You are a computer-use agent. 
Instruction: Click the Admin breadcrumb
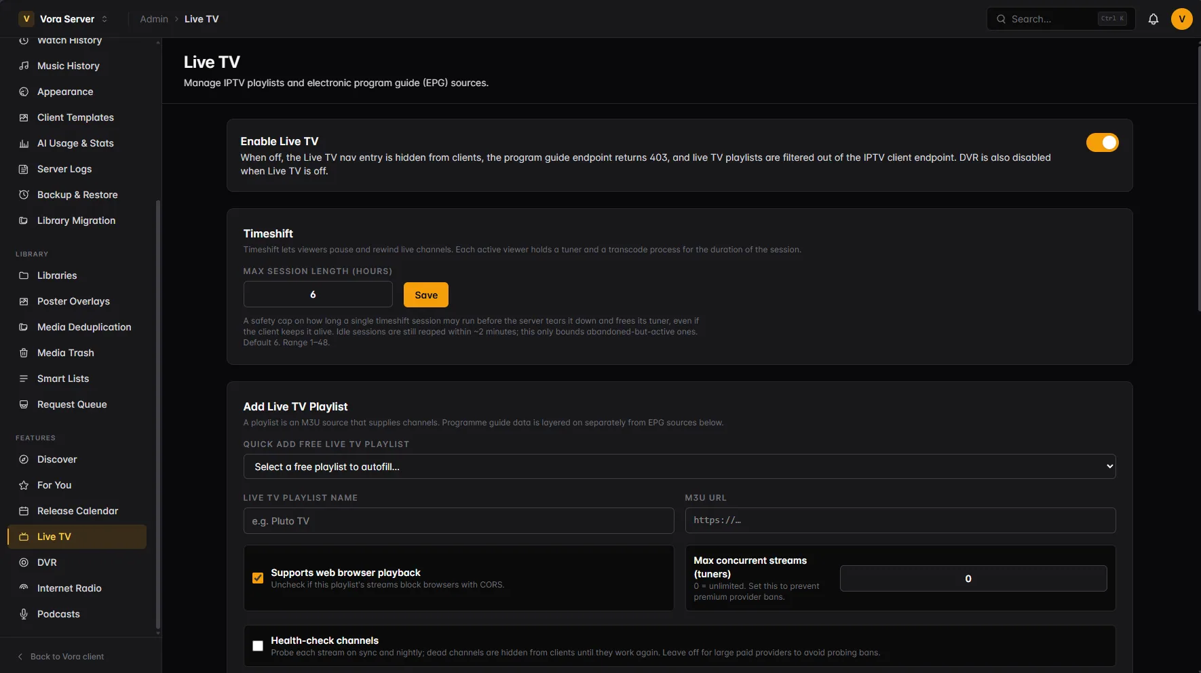pyautogui.click(x=154, y=19)
